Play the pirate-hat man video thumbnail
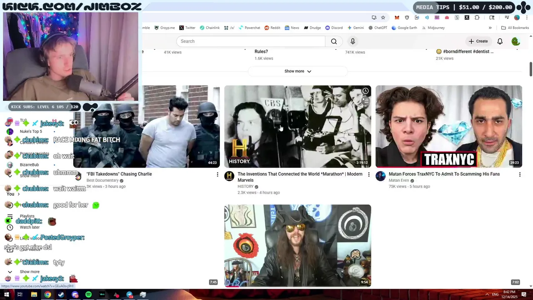 pos(298,246)
